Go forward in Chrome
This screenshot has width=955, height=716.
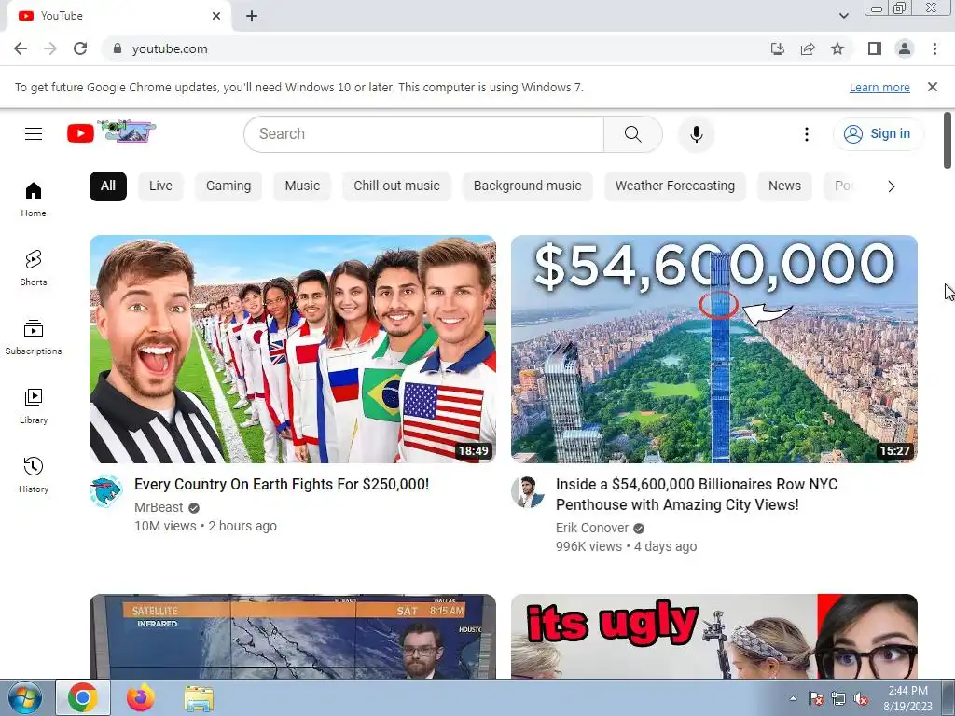click(x=50, y=48)
